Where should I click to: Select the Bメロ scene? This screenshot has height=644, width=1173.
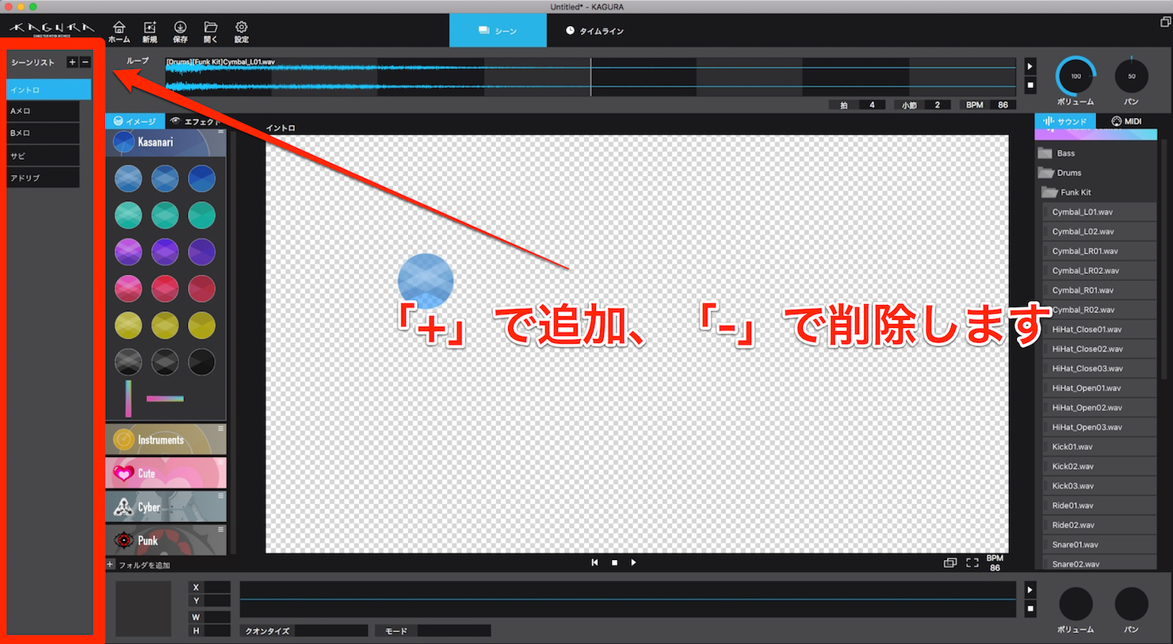coord(43,133)
